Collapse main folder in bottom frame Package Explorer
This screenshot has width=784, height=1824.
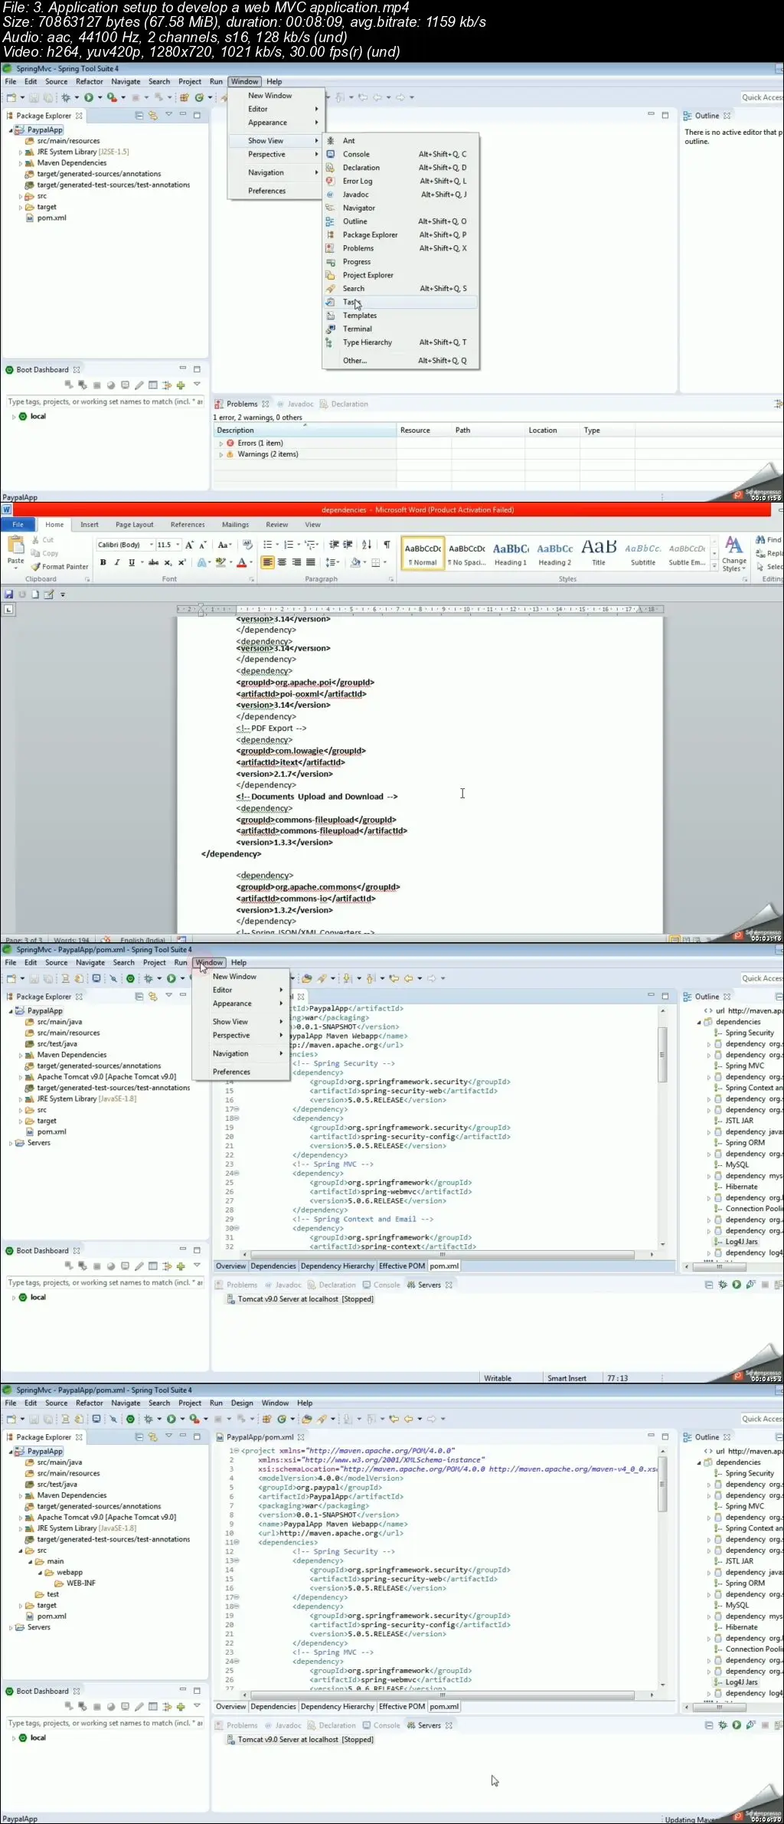31,1561
